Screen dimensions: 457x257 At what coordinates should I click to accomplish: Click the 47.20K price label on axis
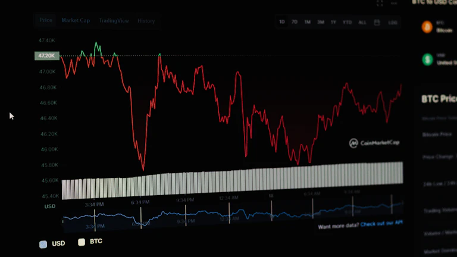click(x=46, y=56)
